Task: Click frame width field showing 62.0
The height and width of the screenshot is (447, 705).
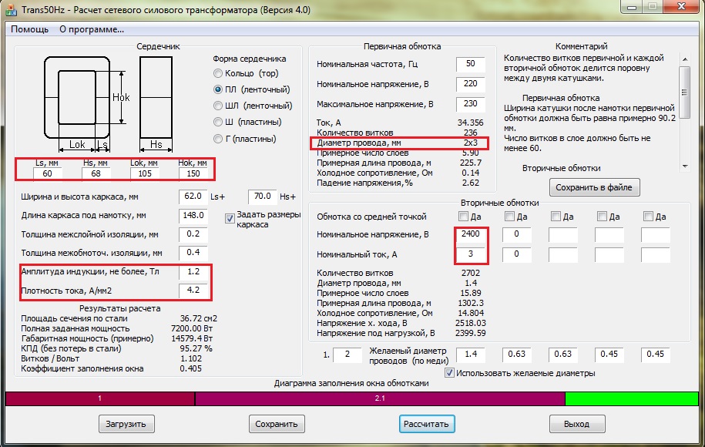Action: [x=193, y=197]
